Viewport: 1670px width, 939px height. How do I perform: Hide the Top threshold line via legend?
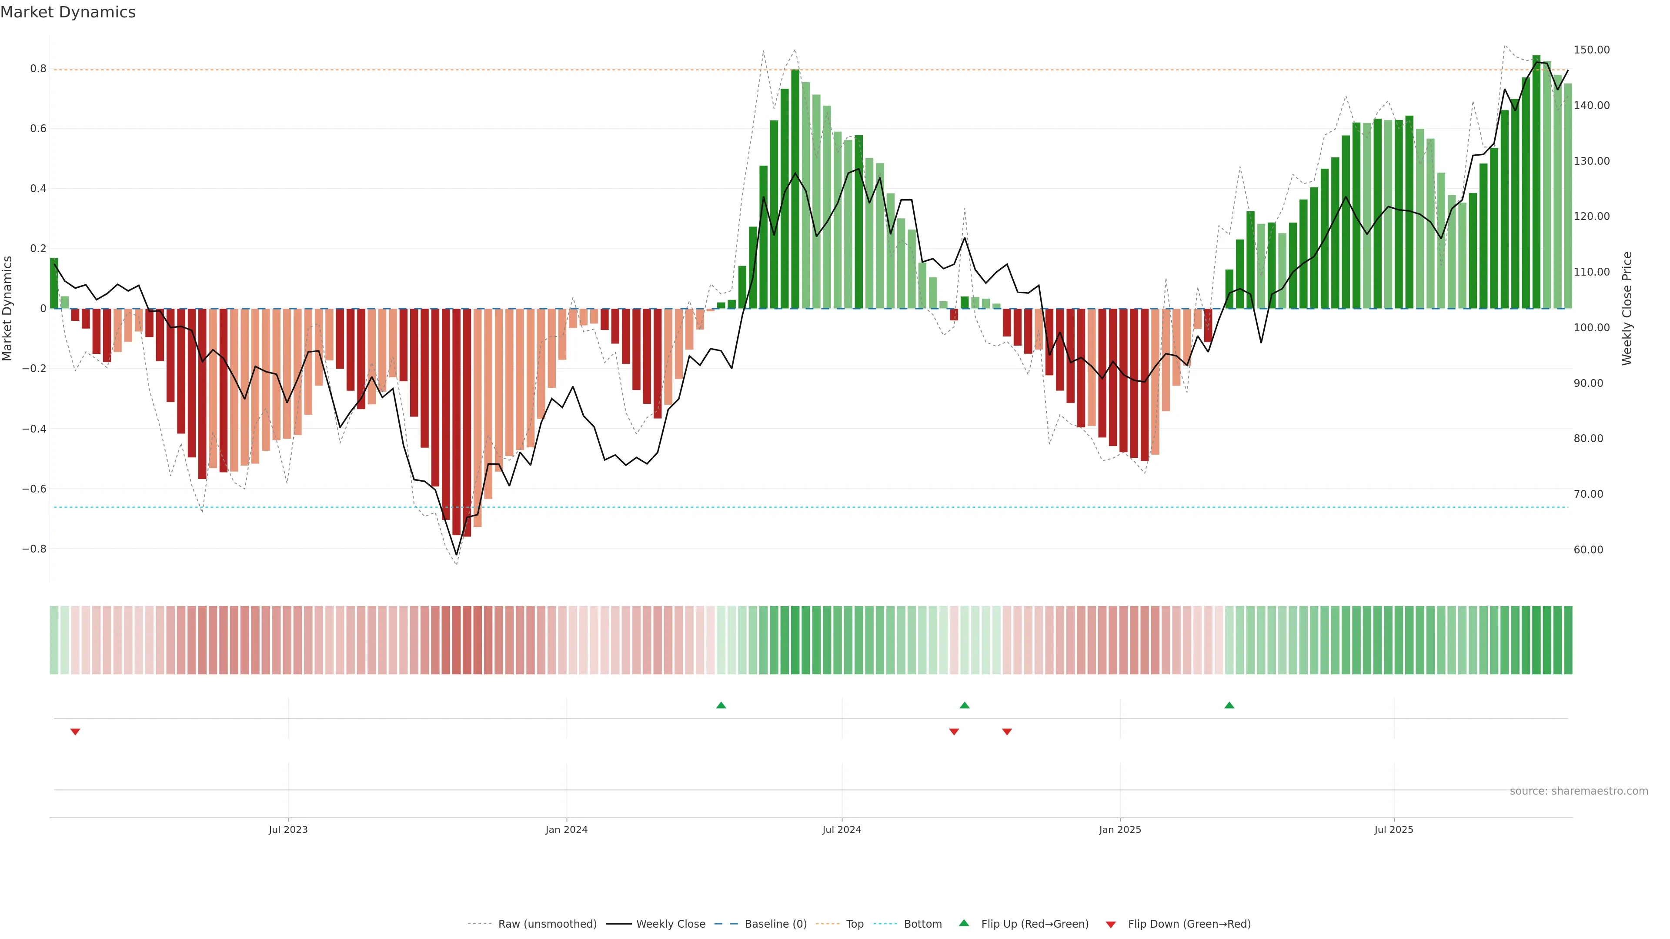[855, 924]
